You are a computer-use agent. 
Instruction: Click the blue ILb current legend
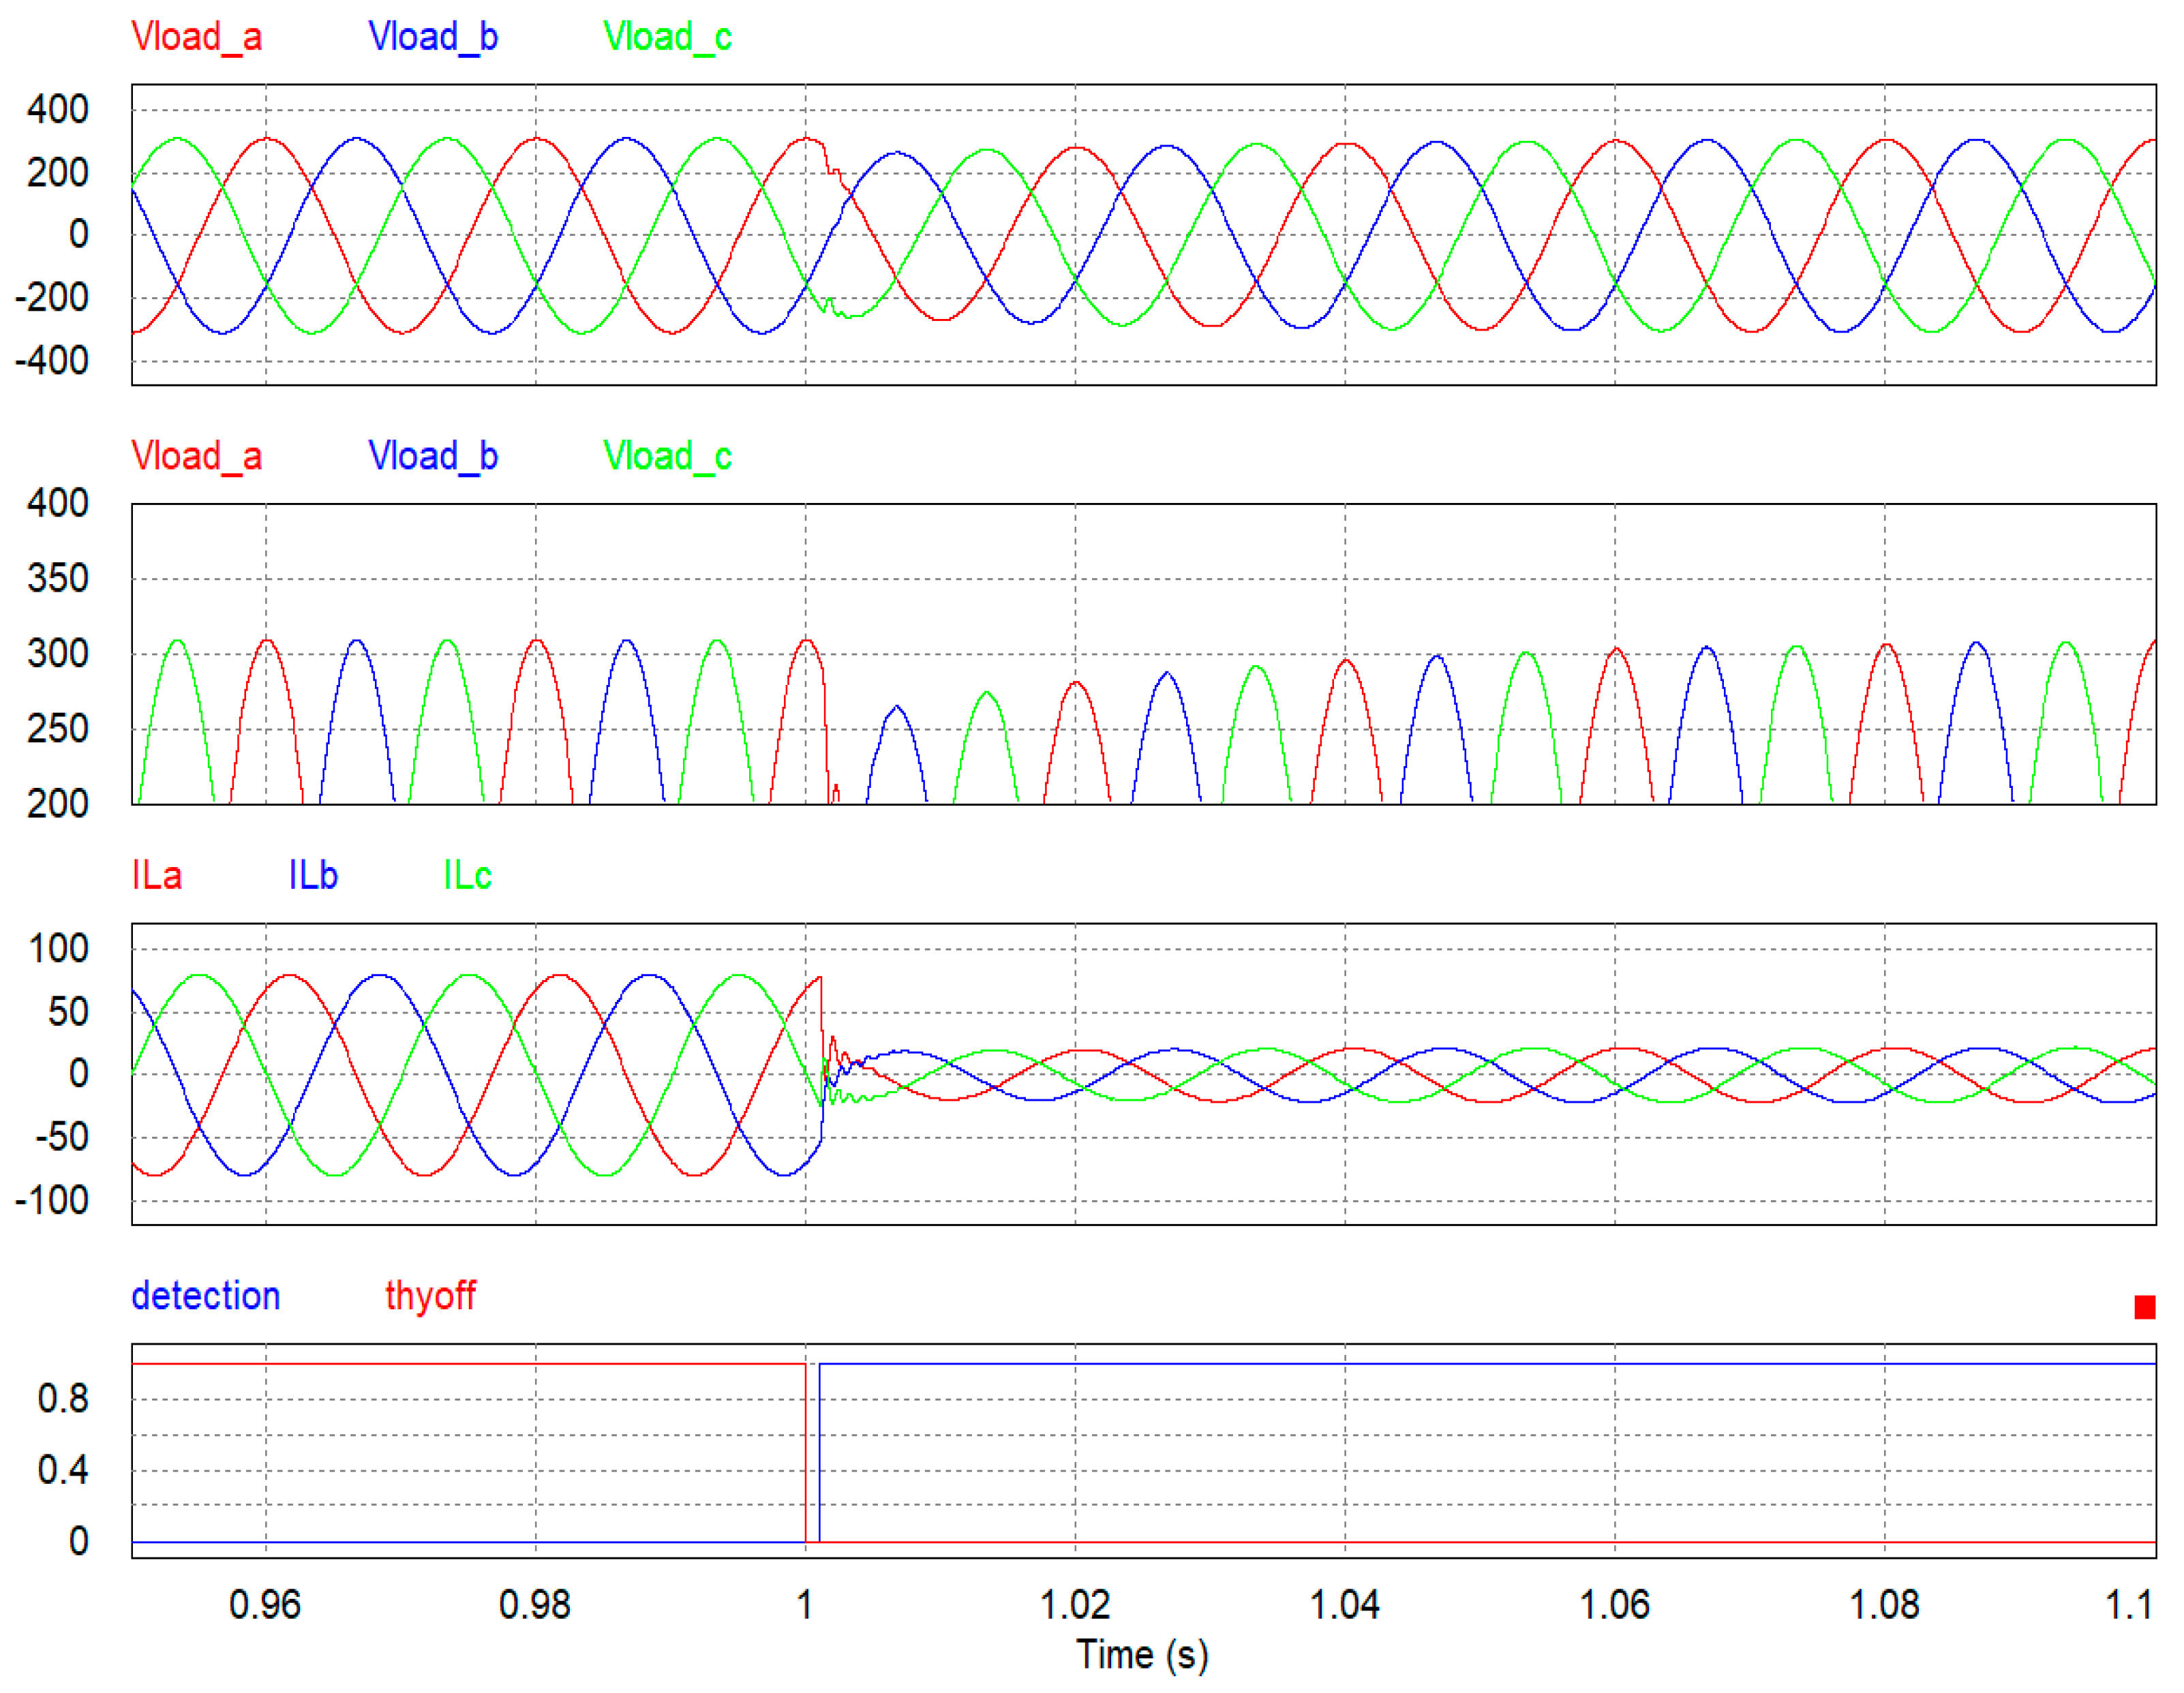tap(313, 875)
